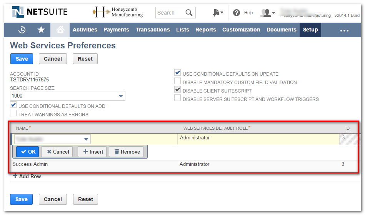Screen dimensions: 365x215
Task: Click Administrator in Success Admin row
Action: [194, 164]
